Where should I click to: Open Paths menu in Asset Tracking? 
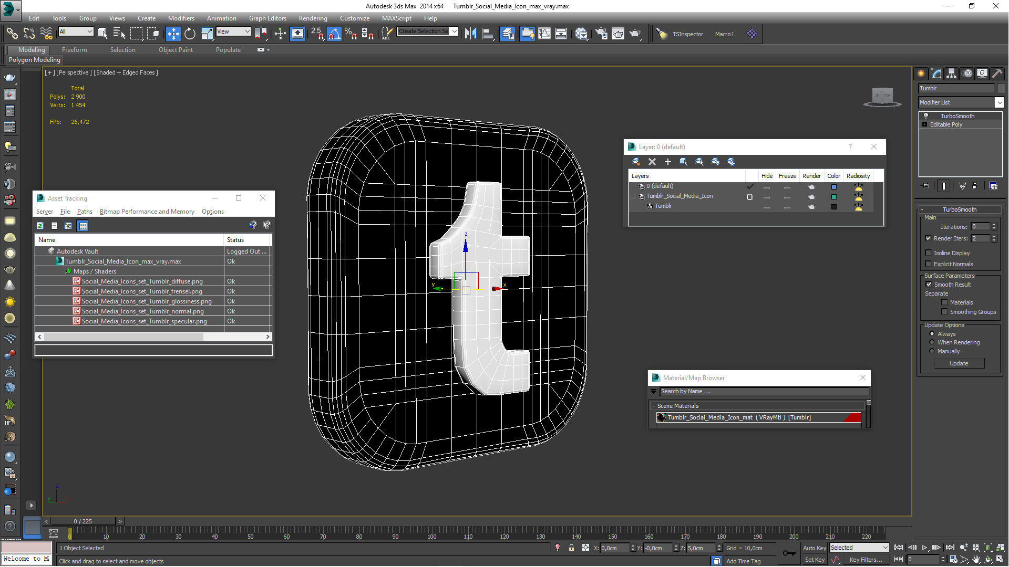(x=85, y=212)
